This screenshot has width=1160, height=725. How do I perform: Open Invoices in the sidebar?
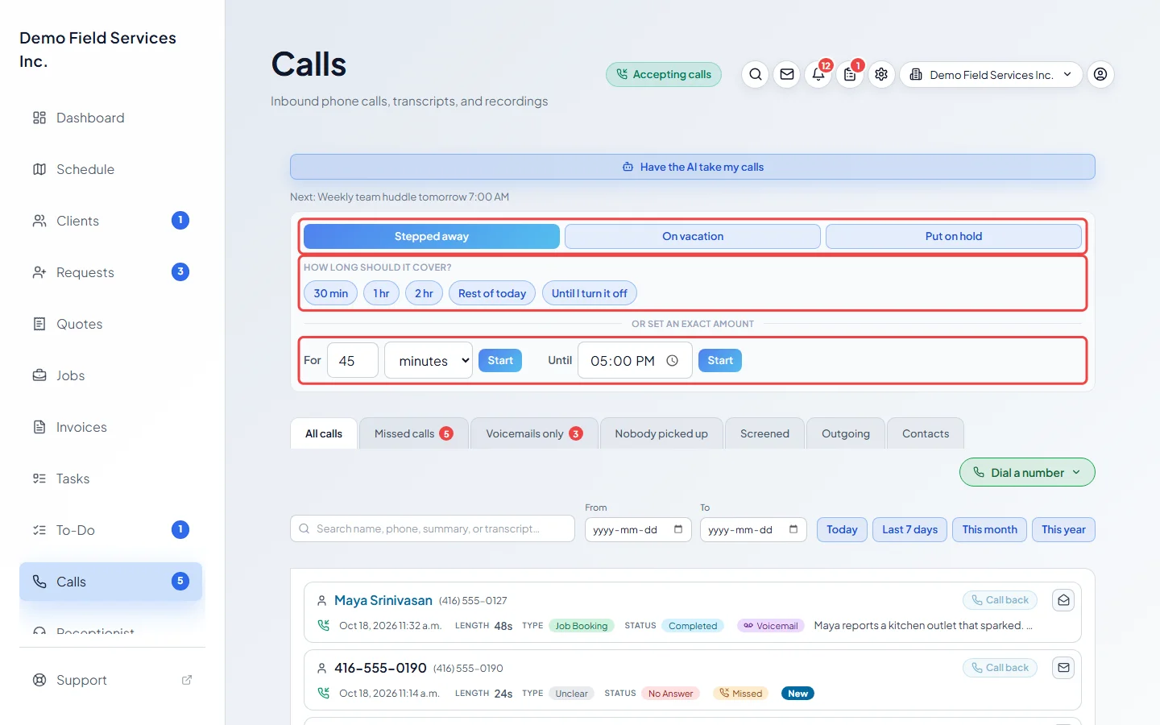111,427
